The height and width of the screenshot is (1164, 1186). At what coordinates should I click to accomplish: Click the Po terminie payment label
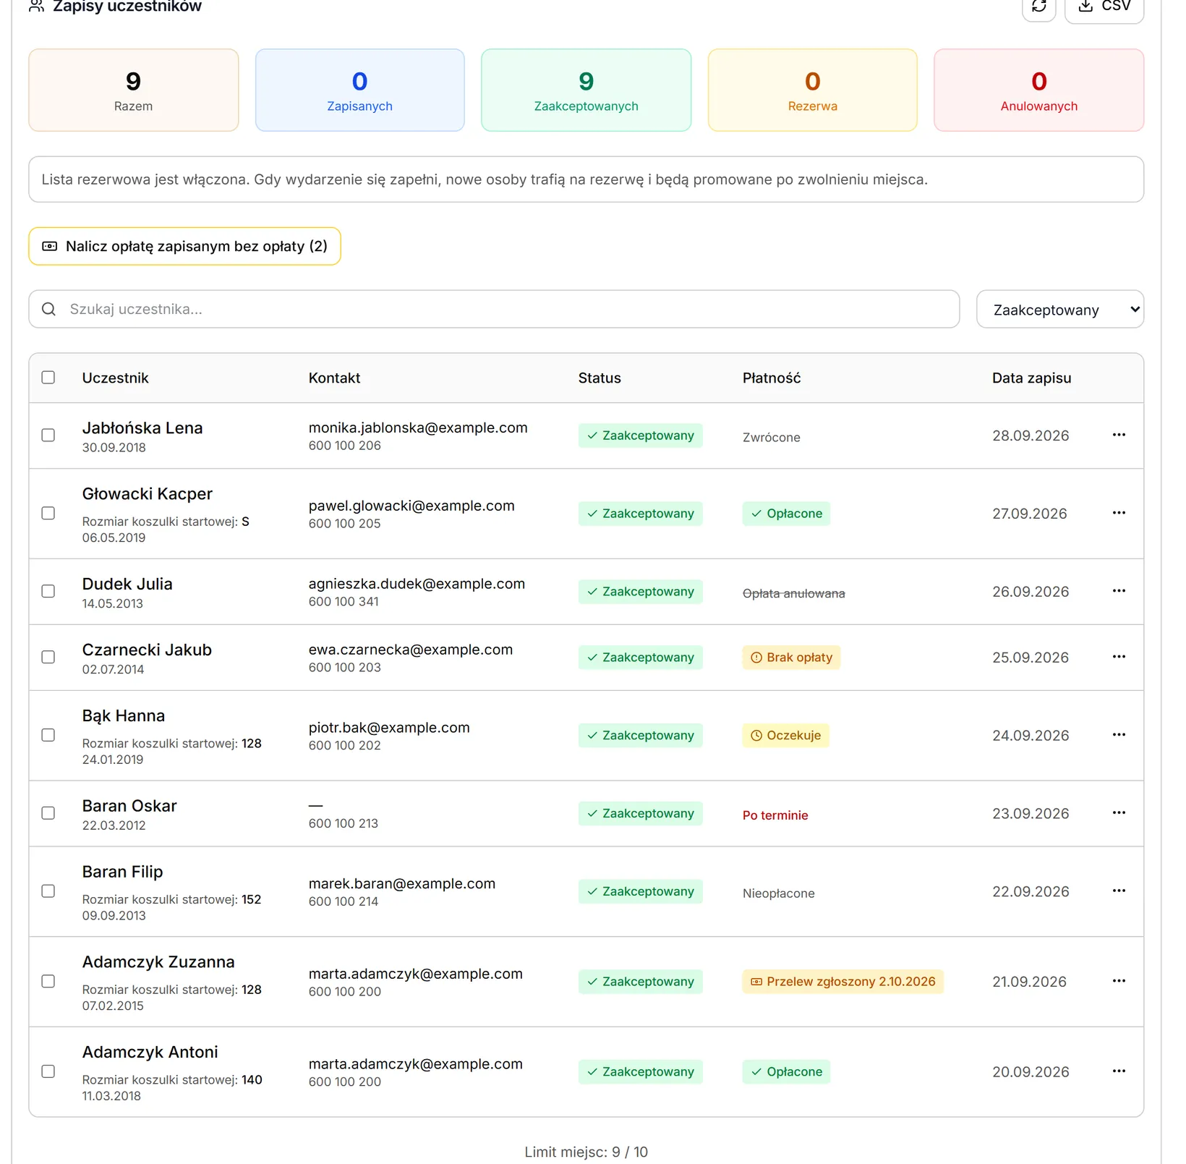click(775, 815)
